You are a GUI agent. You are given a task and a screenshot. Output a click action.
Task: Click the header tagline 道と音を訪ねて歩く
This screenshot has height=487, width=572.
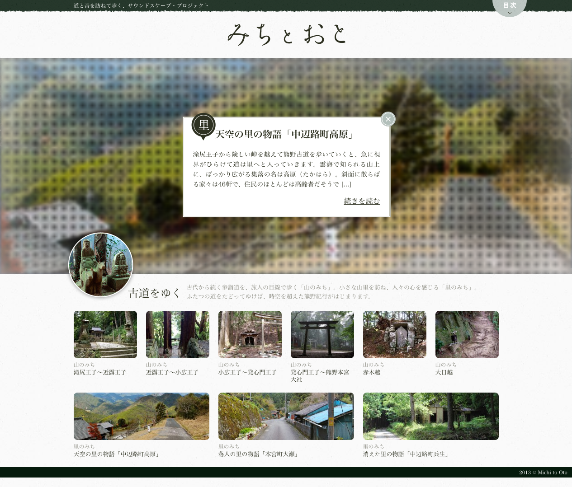tap(142, 5)
